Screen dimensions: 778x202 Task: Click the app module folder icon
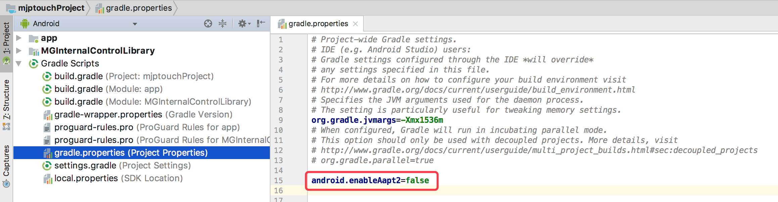[33, 38]
